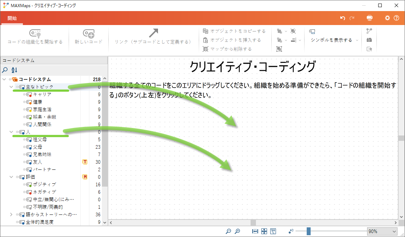
Task: Select the キャリア code
Action: [43, 94]
